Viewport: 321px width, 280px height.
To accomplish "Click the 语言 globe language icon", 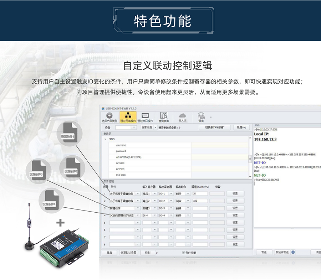I will point(201,116).
